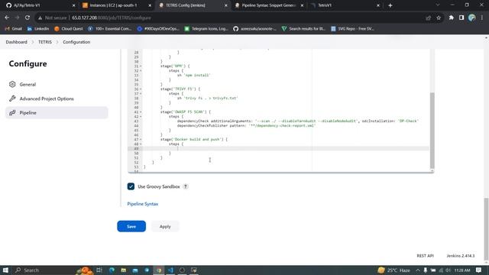Open Configuration breadcrumb

point(76,42)
